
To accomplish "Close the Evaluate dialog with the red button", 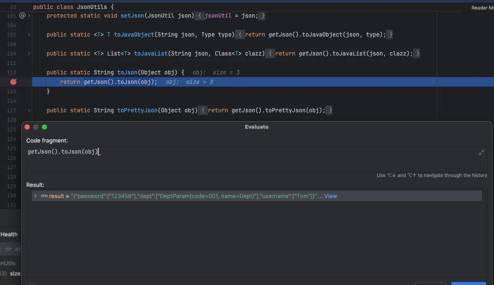I will point(27,127).
